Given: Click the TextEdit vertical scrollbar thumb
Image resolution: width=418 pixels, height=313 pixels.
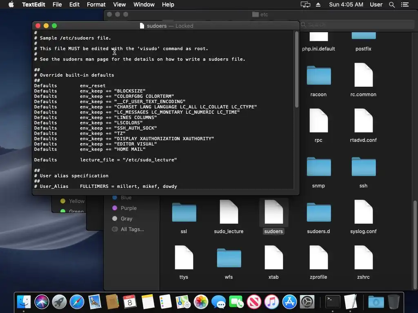Looking at the screenshot, I should [x=297, y=69].
